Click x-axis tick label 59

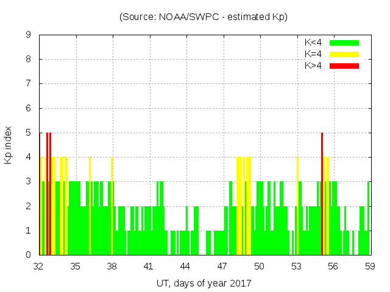click(x=369, y=266)
